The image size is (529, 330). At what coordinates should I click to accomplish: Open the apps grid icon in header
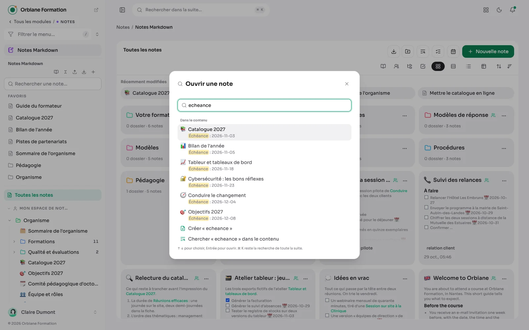point(486,10)
